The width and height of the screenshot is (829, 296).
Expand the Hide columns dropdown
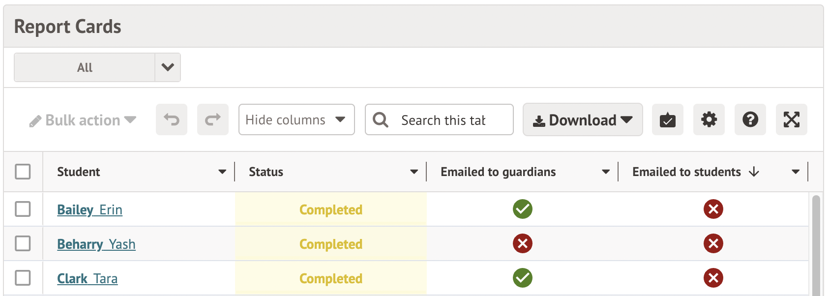tap(296, 119)
